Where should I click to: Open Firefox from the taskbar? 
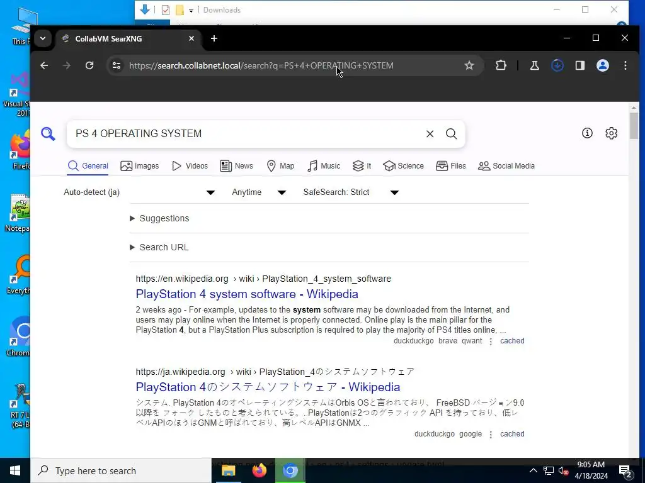click(259, 470)
